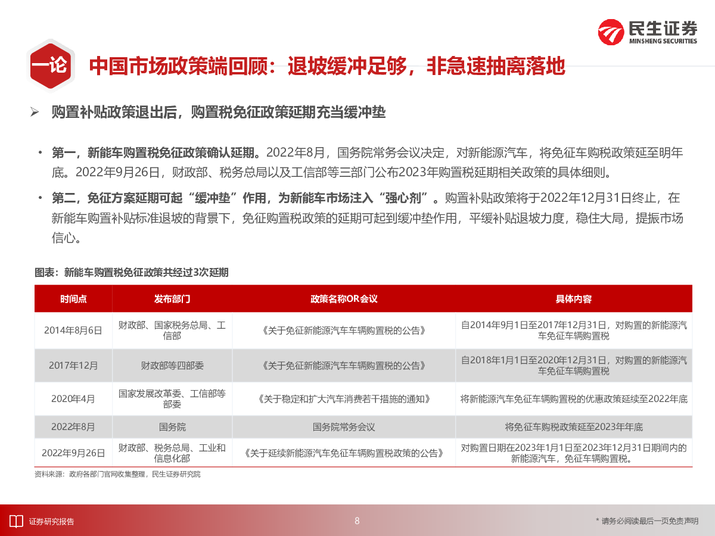Click subtitle 购置补贴政策退出后，购置税免征政策延期充当缓冲垫

219,113
